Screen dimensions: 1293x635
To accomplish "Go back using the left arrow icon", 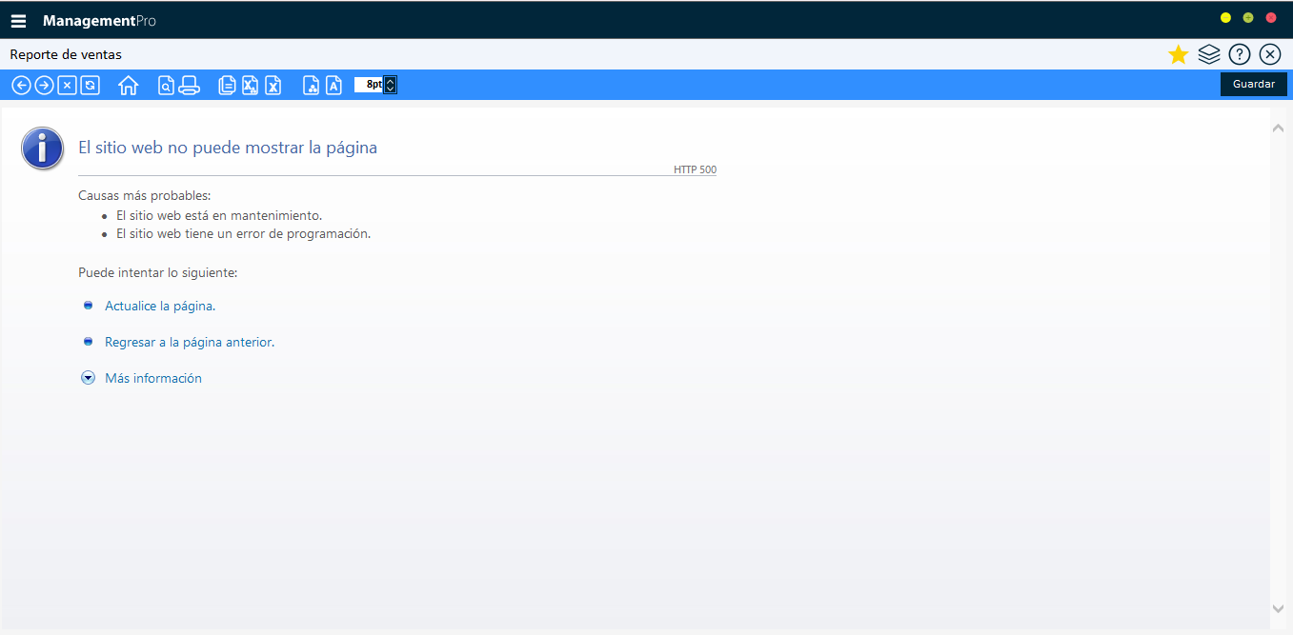I will pyautogui.click(x=21, y=86).
